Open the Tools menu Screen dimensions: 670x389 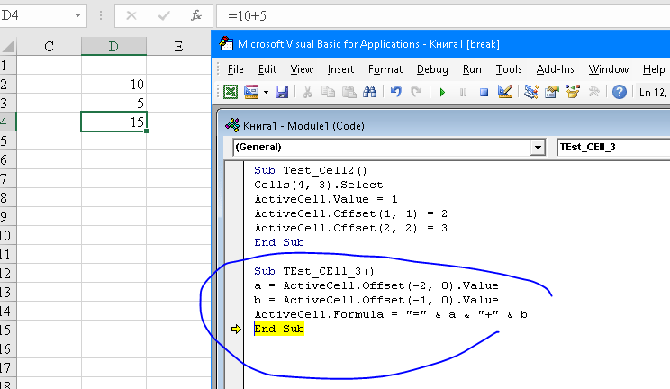(509, 69)
